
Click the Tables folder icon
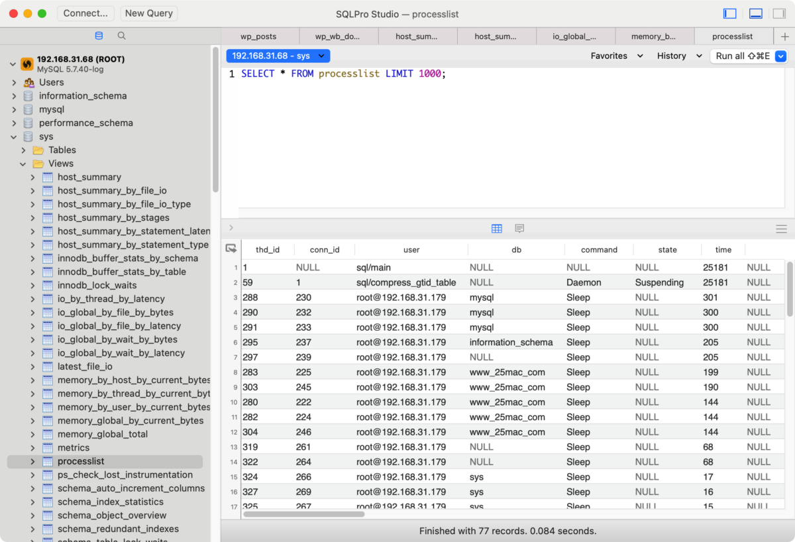[x=38, y=150]
